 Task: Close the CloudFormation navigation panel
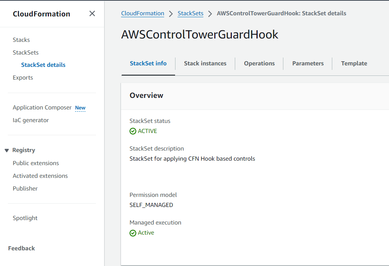pos(92,14)
